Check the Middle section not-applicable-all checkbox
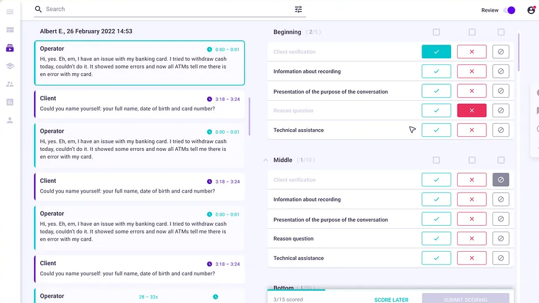The width and height of the screenshot is (539, 303). [x=501, y=160]
